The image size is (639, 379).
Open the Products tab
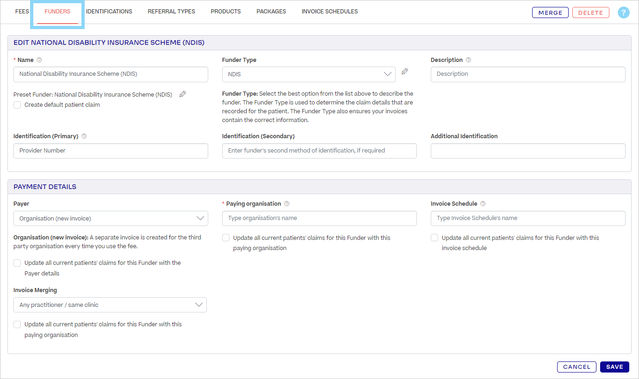click(226, 12)
